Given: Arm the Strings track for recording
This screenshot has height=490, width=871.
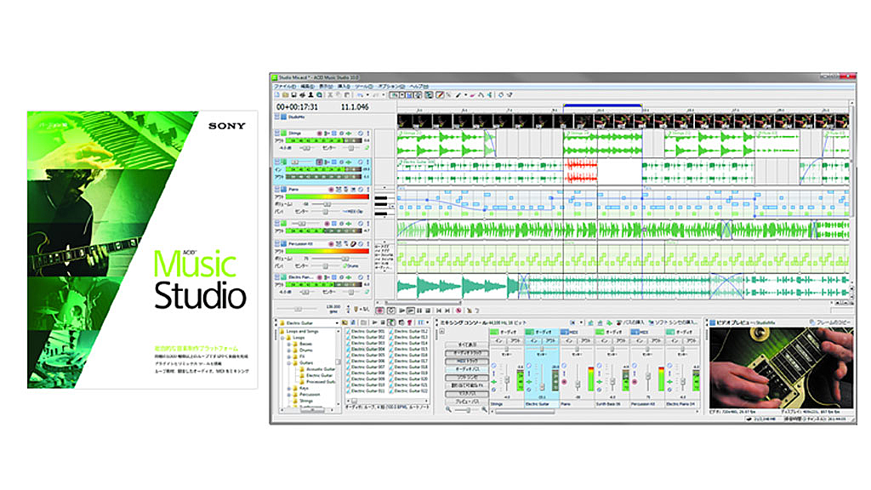Looking at the screenshot, I should coord(320,134).
